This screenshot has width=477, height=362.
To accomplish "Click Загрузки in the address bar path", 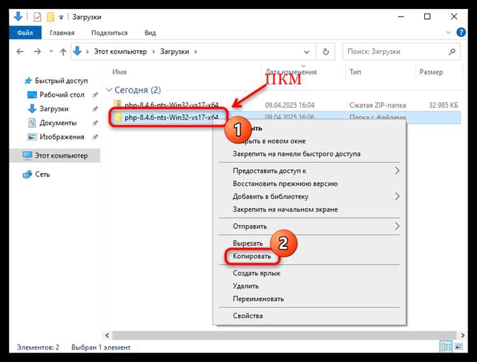I will coord(175,52).
